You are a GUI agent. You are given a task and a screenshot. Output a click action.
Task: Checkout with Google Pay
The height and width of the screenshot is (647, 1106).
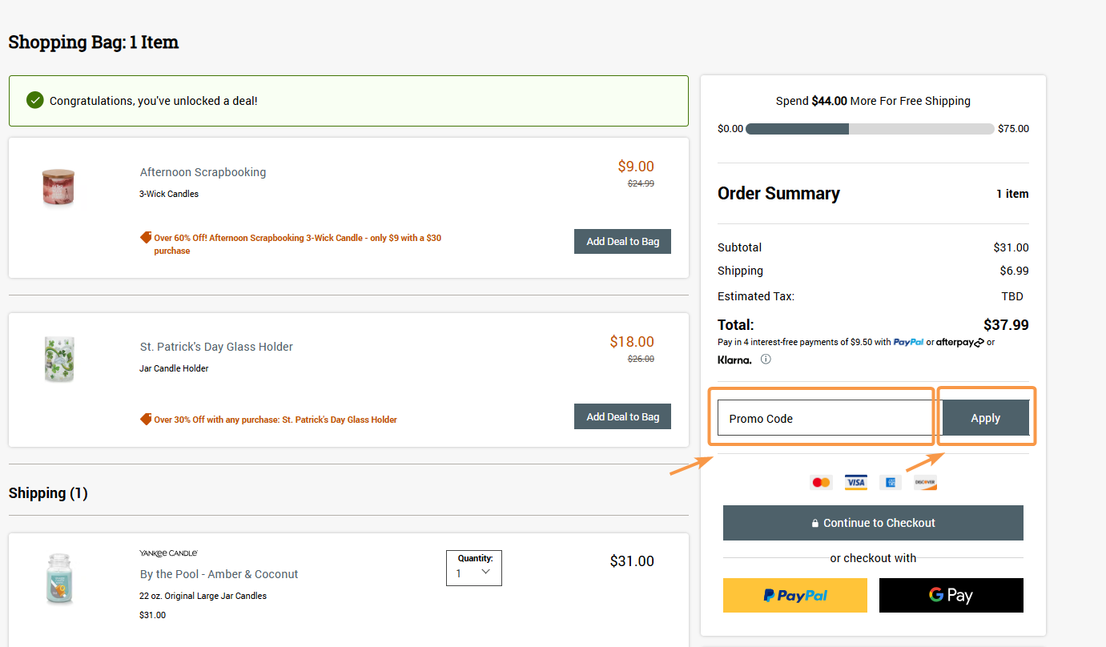point(951,595)
